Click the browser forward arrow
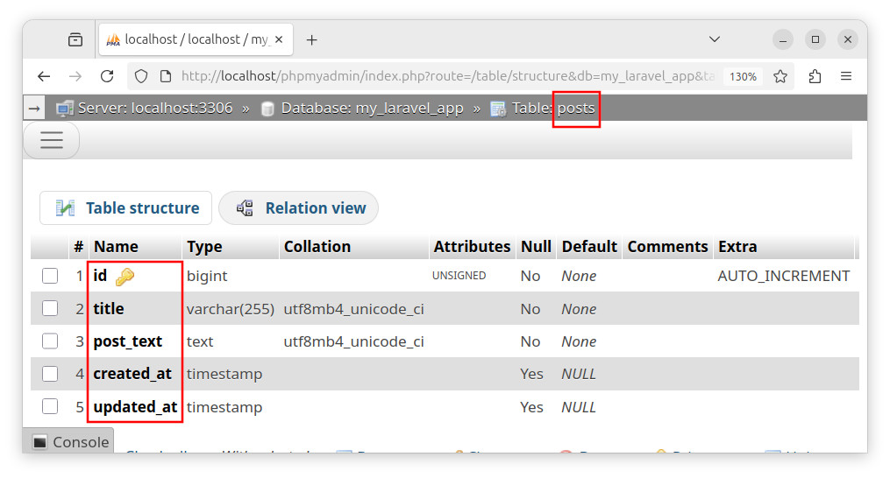 click(x=75, y=76)
